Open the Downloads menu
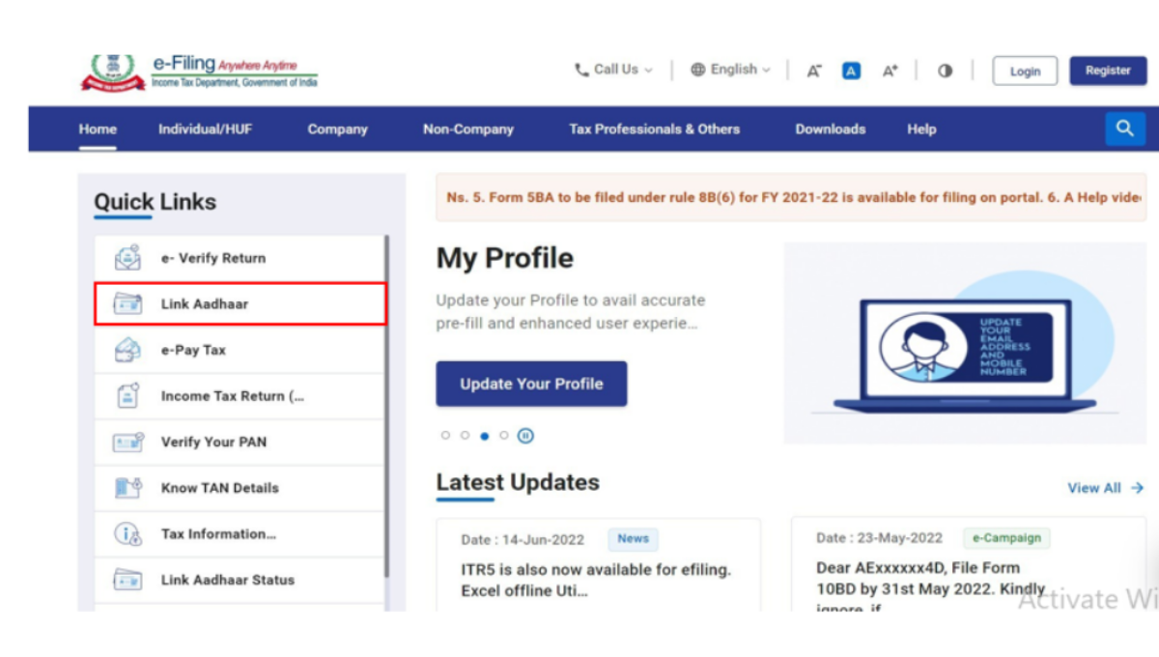 click(830, 129)
